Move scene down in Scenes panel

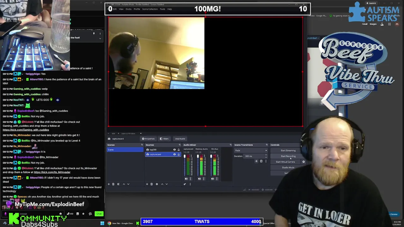(128, 184)
